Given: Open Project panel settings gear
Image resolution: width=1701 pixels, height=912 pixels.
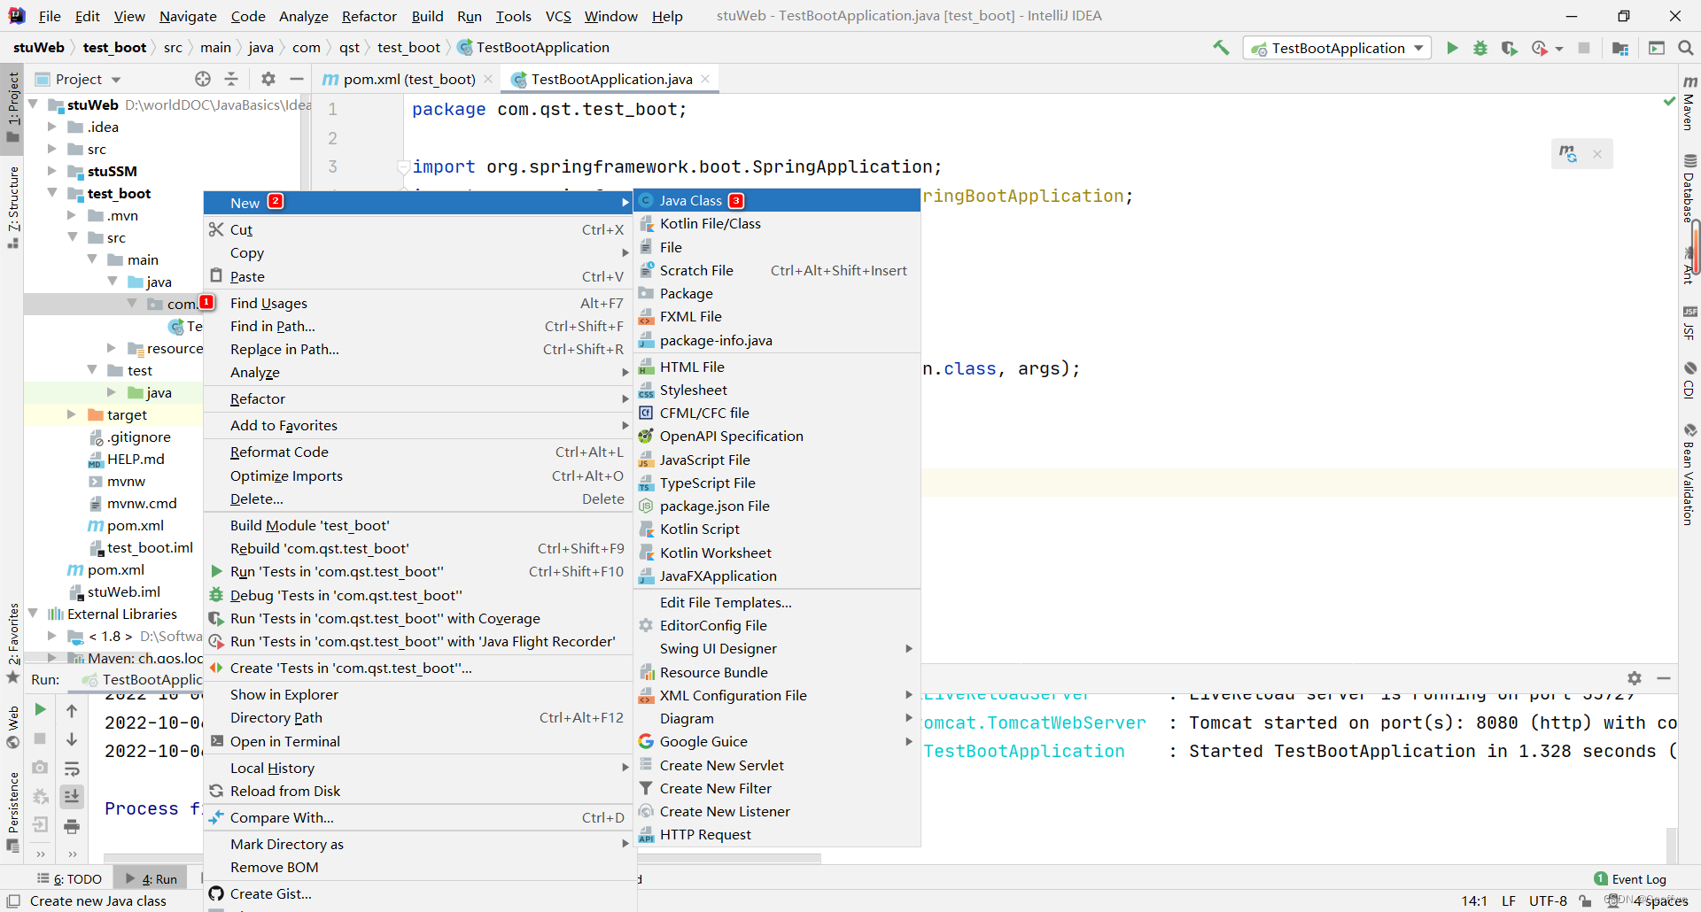Looking at the screenshot, I should pyautogui.click(x=268, y=79).
